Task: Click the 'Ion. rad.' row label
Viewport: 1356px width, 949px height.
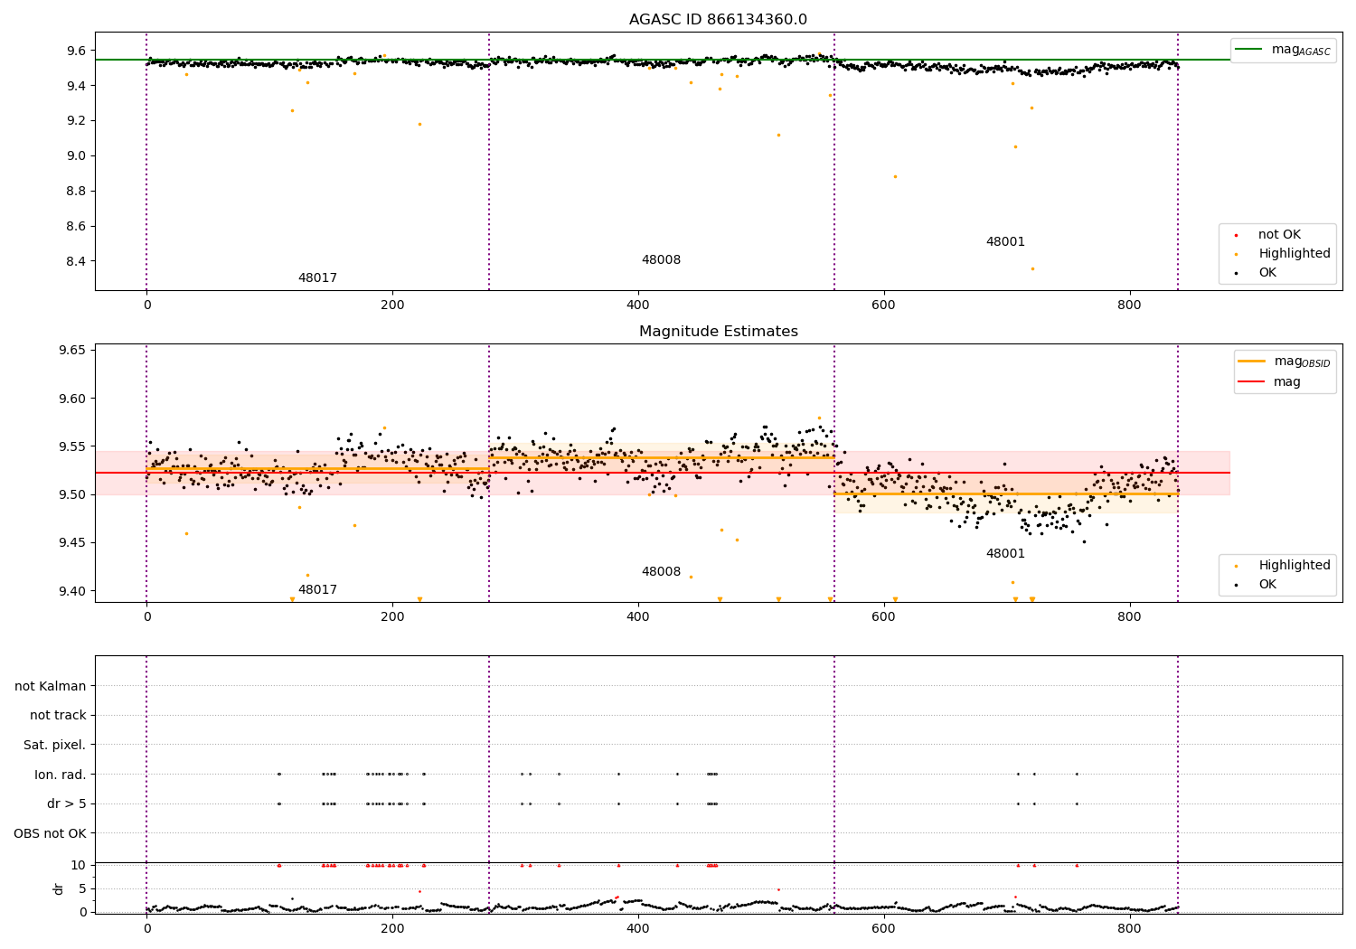Action: click(61, 775)
